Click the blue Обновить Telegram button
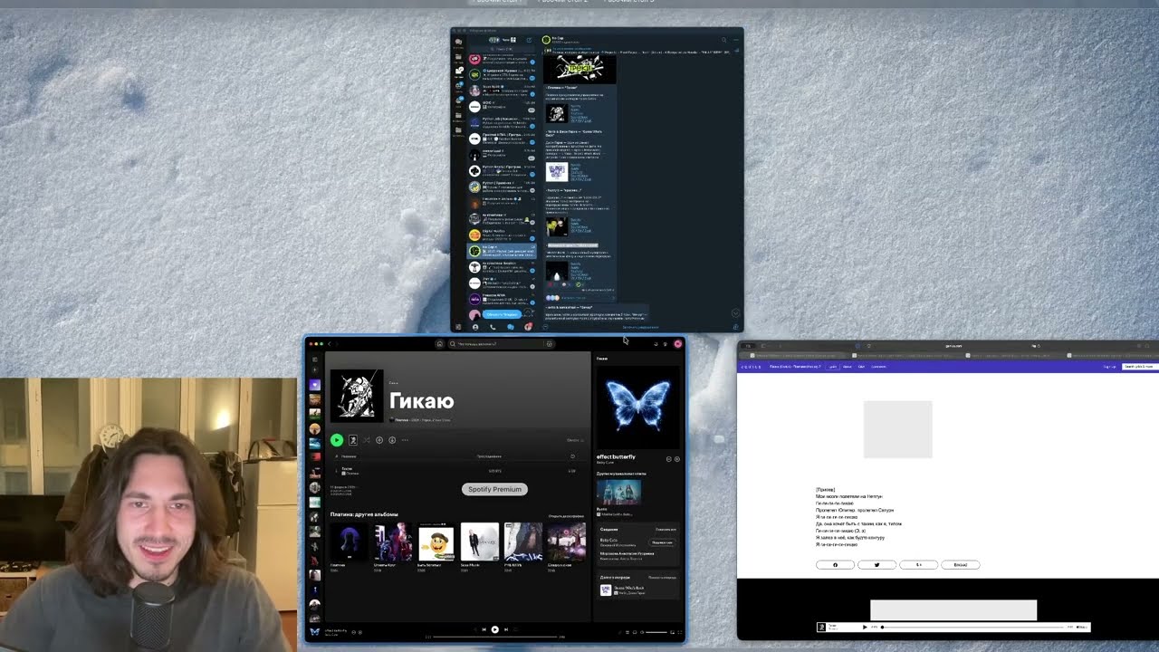This screenshot has width=1159, height=652. click(502, 314)
